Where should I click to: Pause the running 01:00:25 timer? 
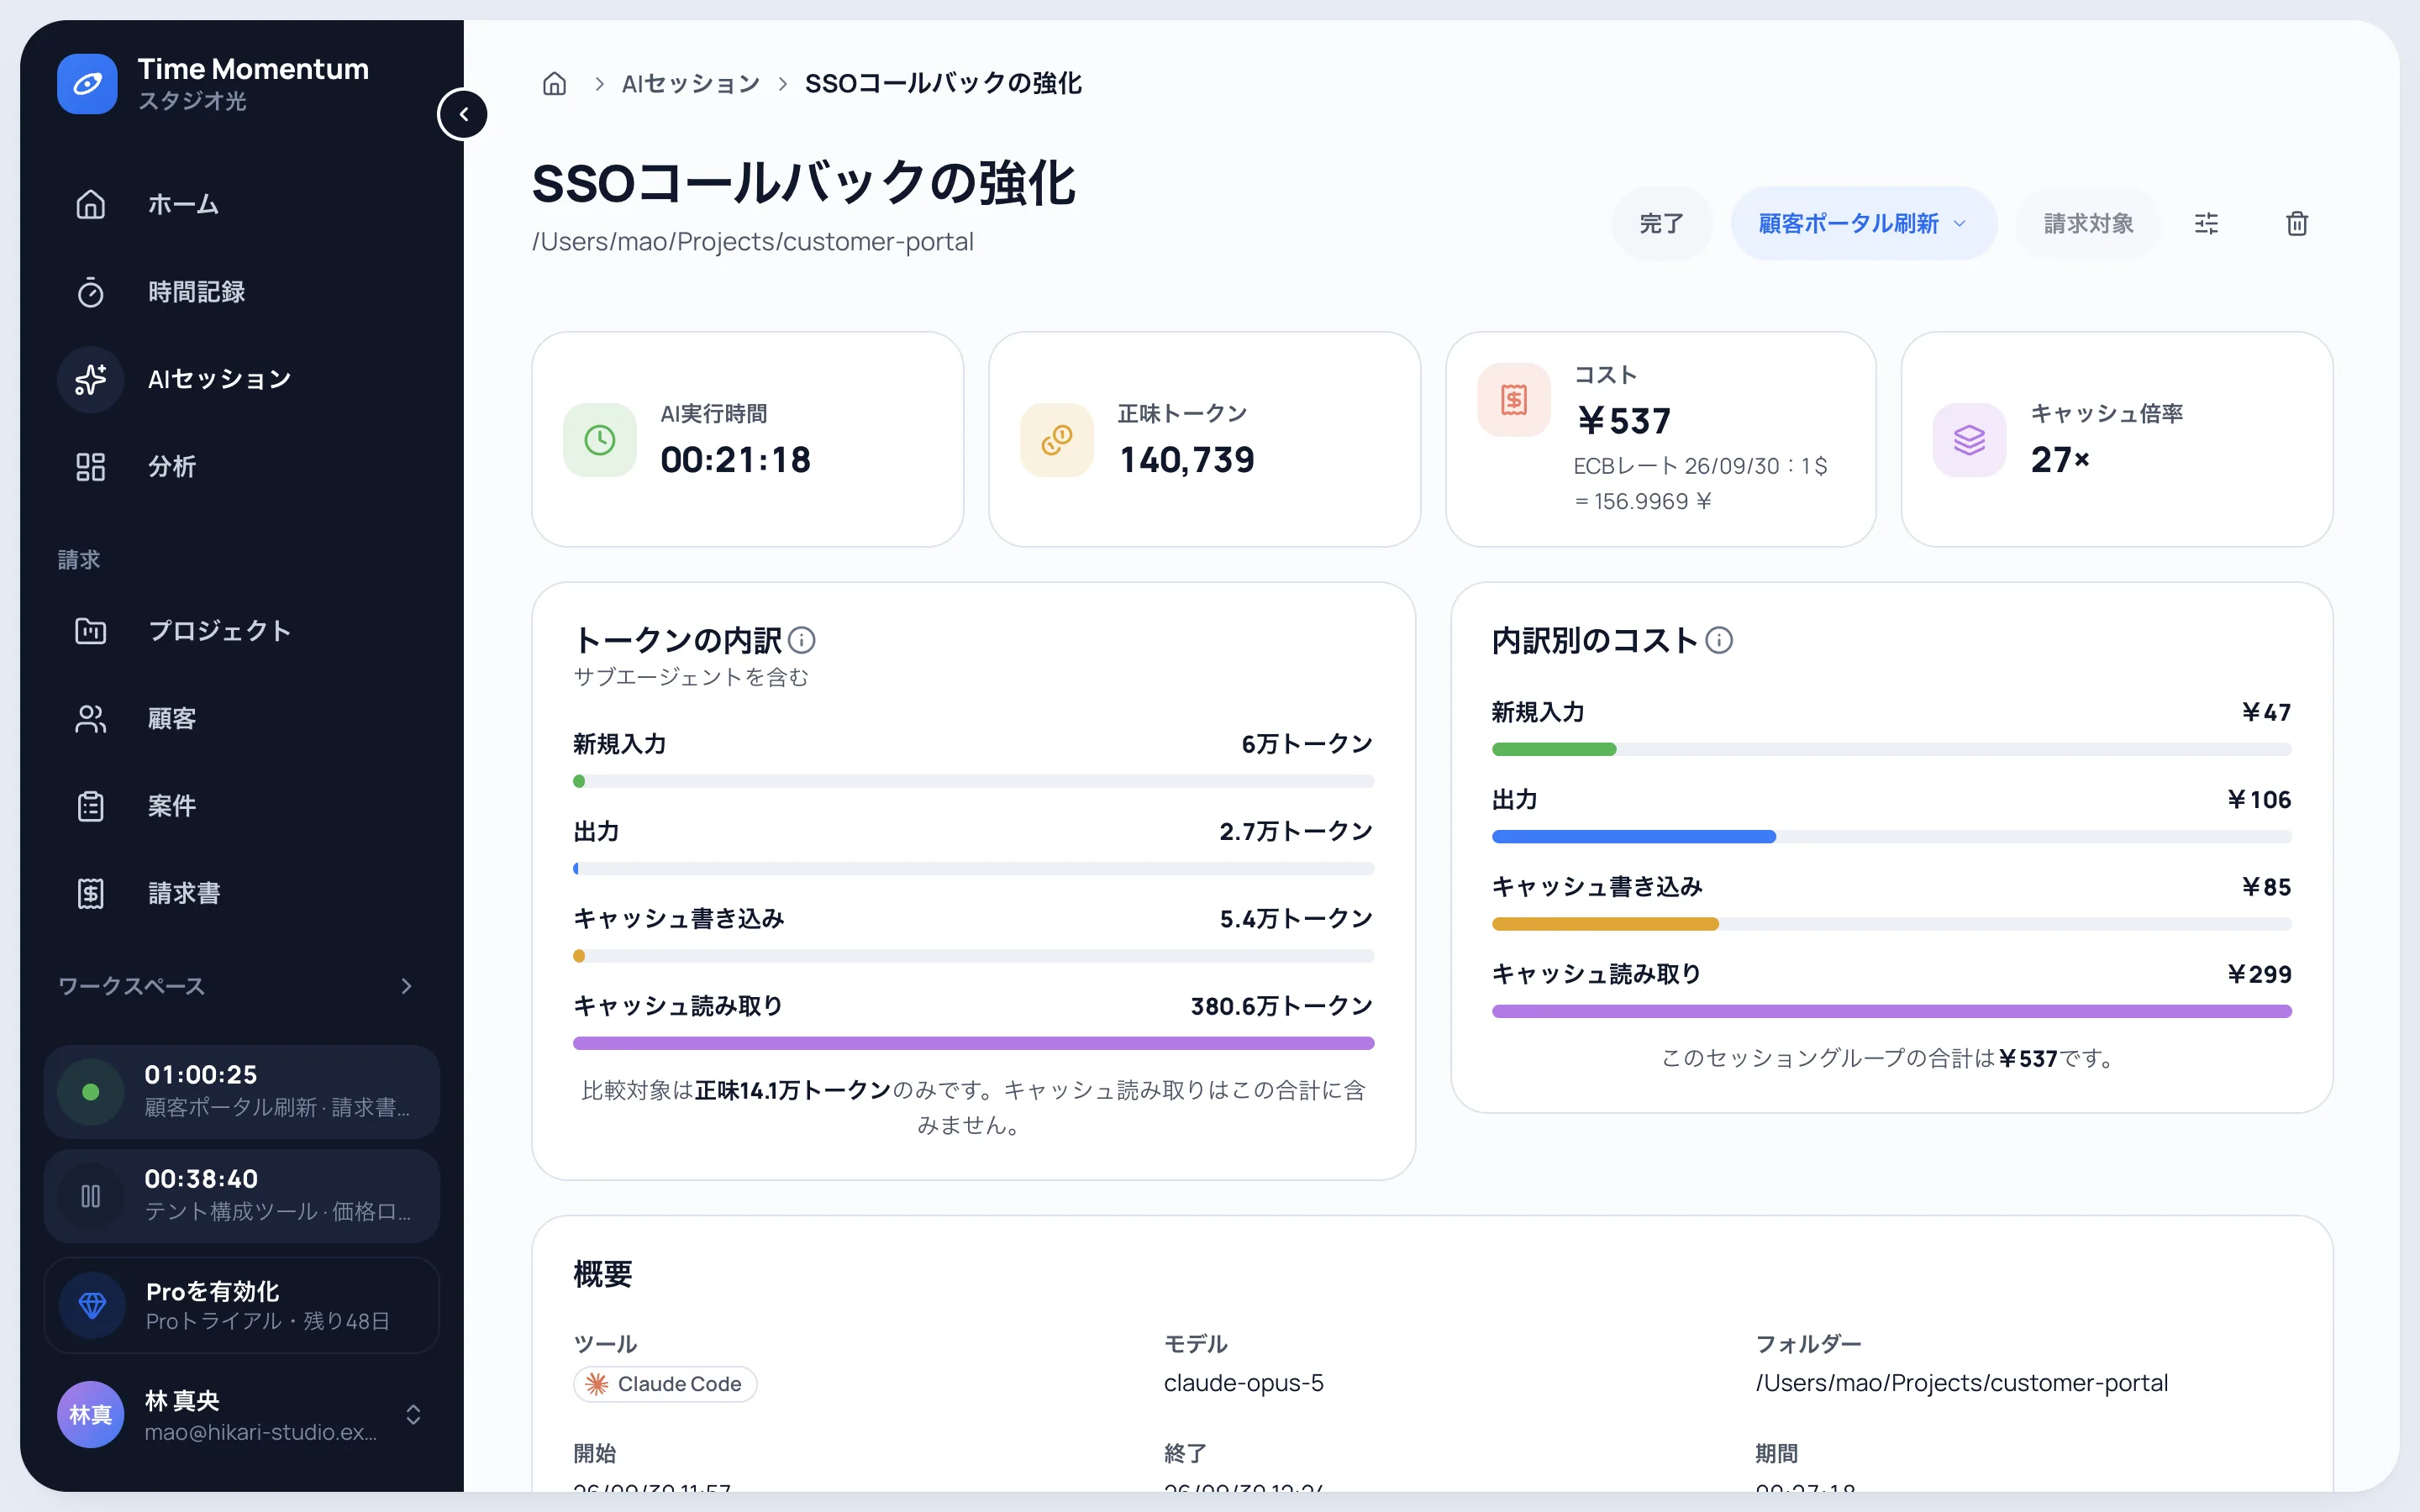91,1092
